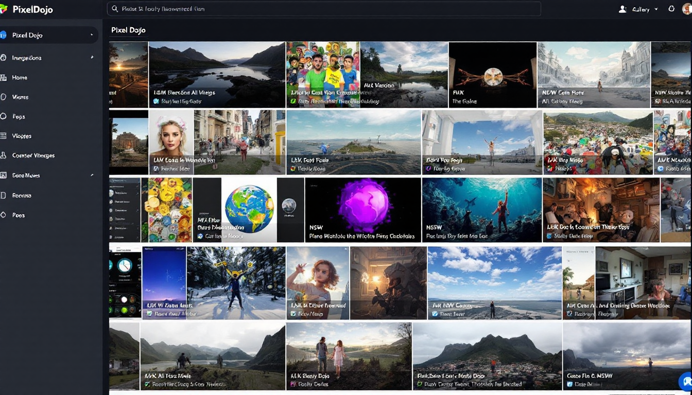Expand the Pixel Dojo sidebar section arrow

coord(92,35)
